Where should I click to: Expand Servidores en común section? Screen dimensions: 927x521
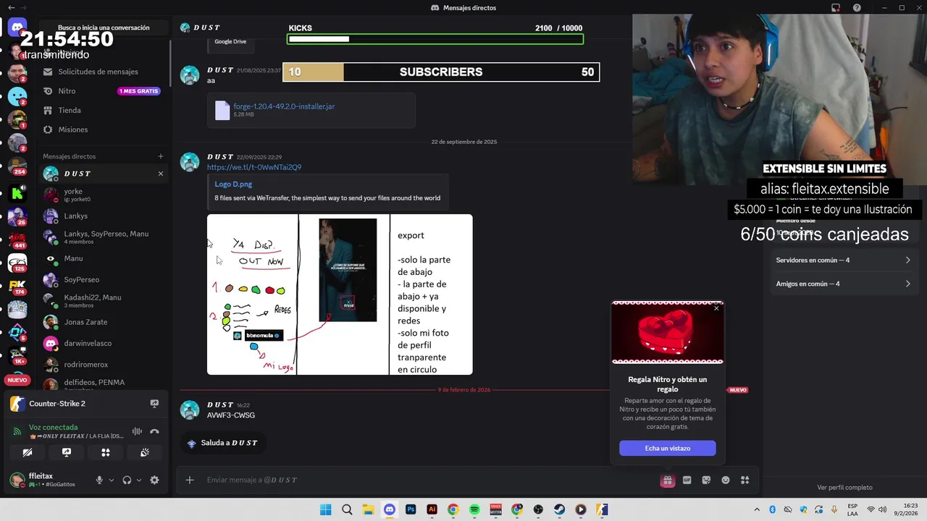843,260
